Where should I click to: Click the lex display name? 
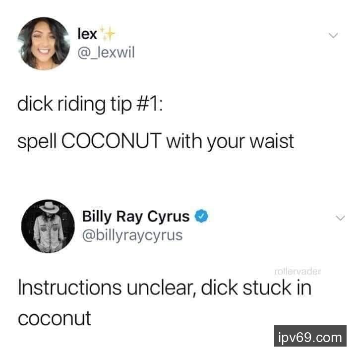[x=87, y=34]
